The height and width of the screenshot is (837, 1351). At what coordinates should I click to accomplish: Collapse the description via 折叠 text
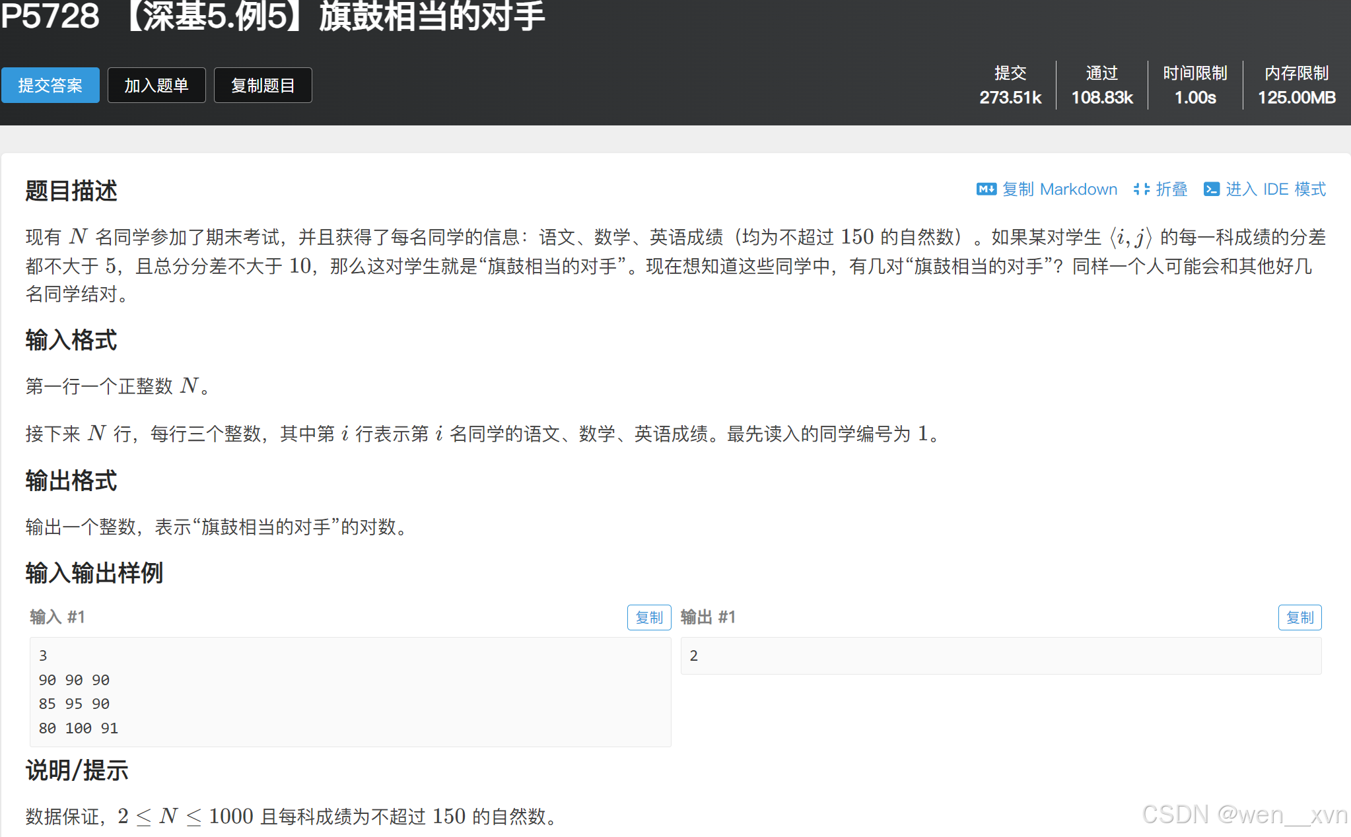[x=1171, y=189]
